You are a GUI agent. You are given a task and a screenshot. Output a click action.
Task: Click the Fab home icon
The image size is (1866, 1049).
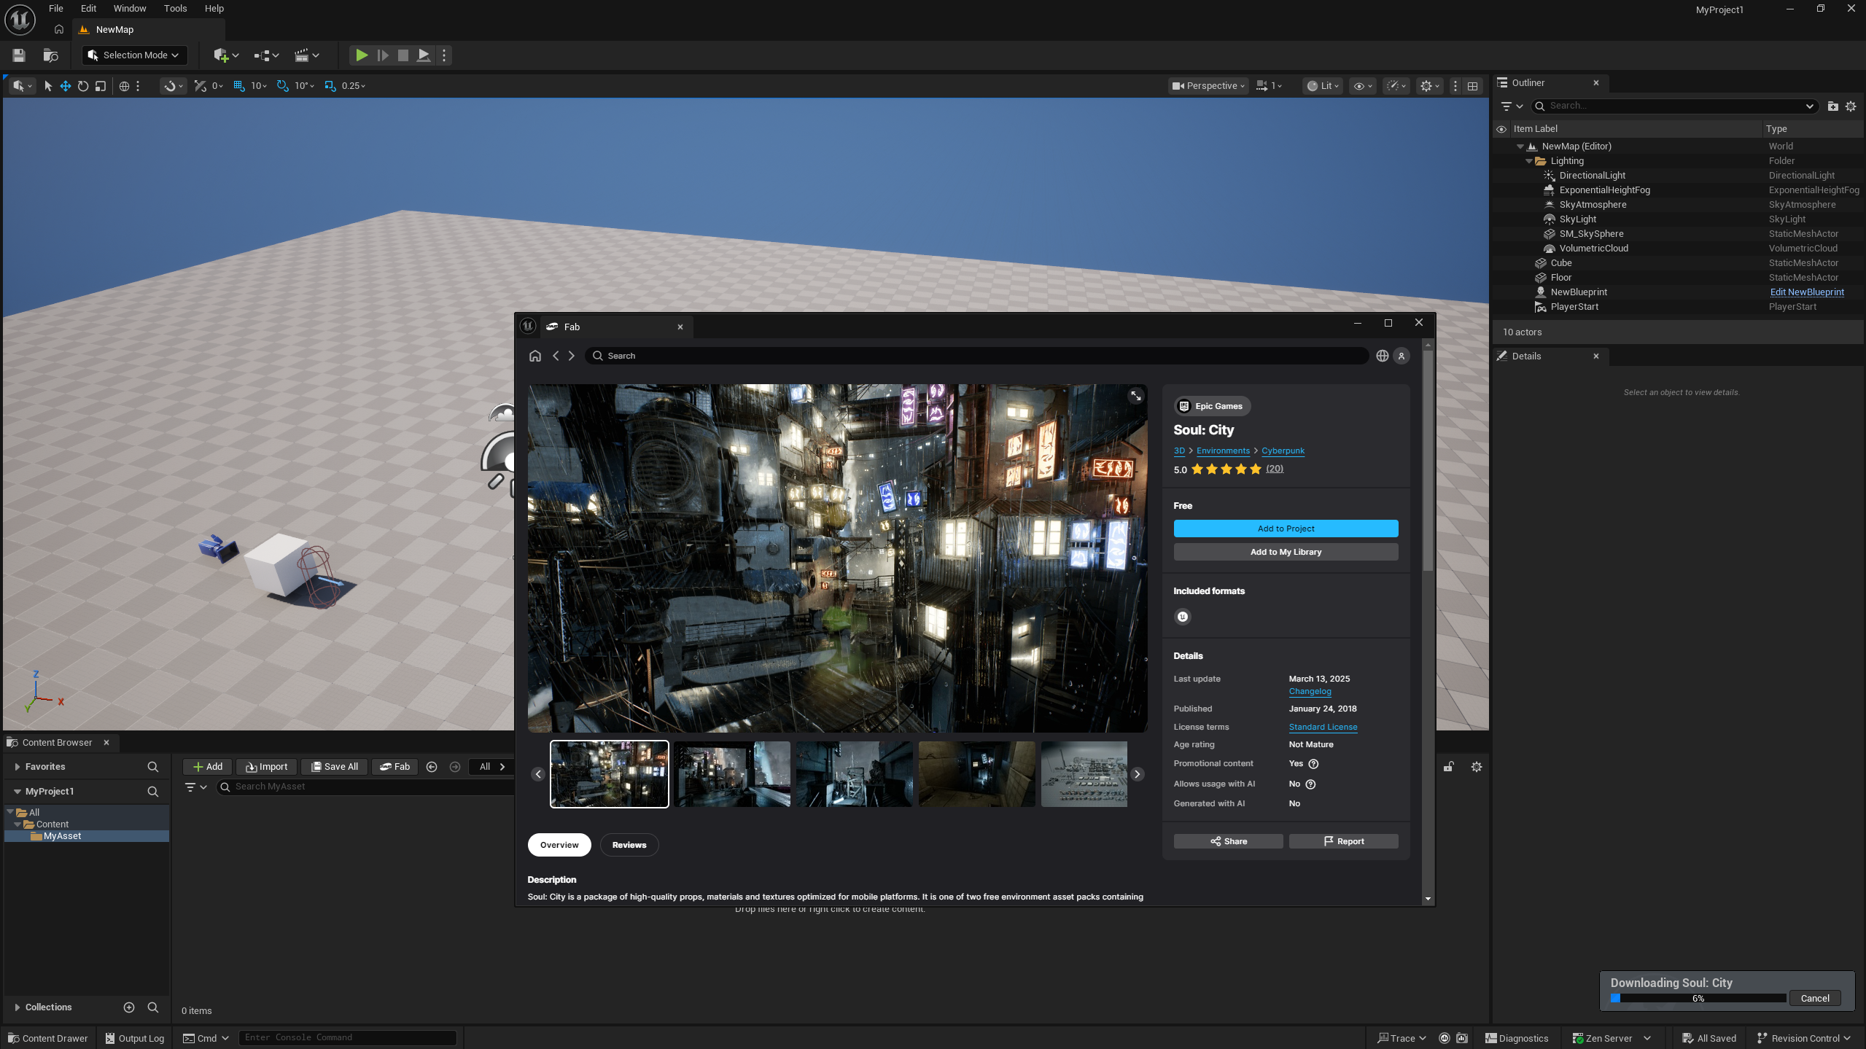(x=535, y=356)
